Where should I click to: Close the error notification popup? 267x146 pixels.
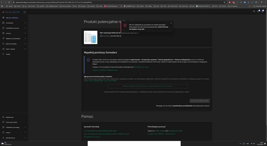click(171, 23)
